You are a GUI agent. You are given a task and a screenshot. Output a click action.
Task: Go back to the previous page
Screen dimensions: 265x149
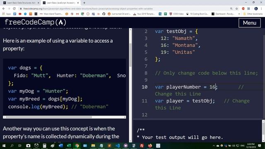pos(4,8)
